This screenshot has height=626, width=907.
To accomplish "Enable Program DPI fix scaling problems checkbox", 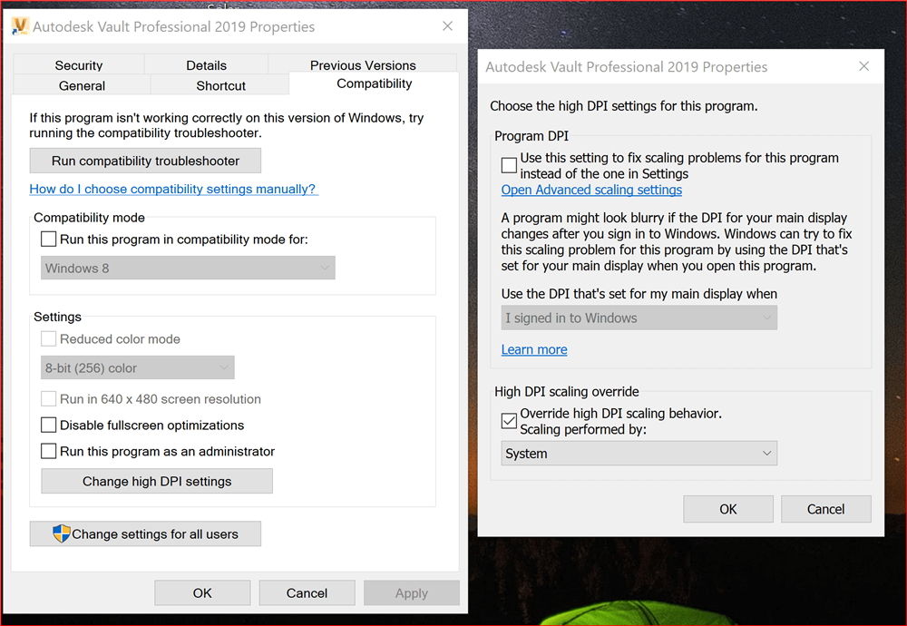I will click(x=509, y=165).
